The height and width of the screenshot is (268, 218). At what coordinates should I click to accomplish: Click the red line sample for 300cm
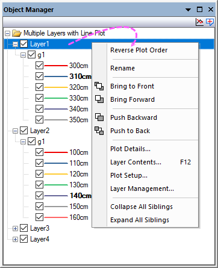(56, 66)
